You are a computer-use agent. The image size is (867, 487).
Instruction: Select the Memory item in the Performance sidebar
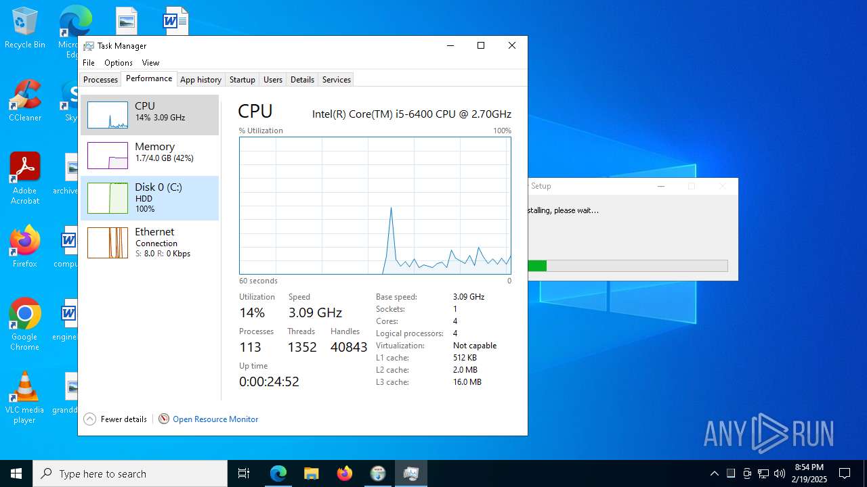[150, 155]
